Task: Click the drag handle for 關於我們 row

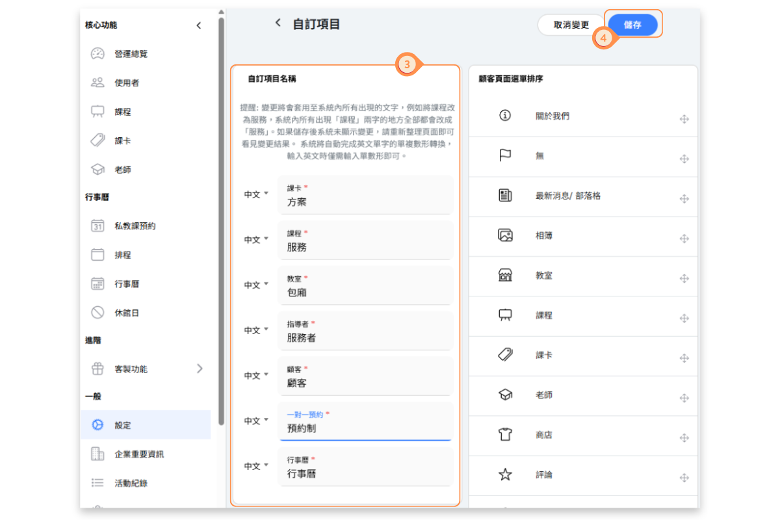Action: 684,120
